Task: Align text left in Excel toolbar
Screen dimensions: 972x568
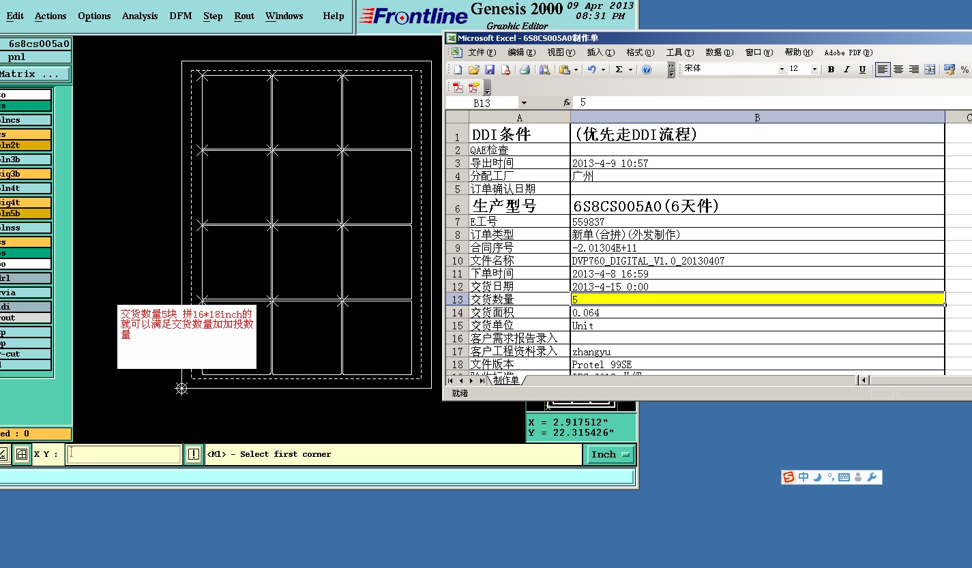Action: coord(883,70)
